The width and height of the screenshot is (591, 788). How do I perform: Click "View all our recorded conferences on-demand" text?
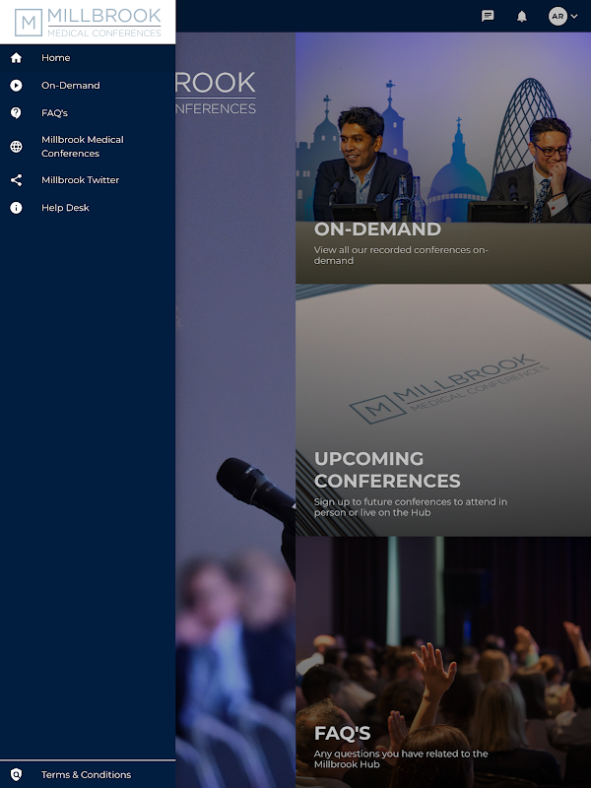[x=401, y=255]
